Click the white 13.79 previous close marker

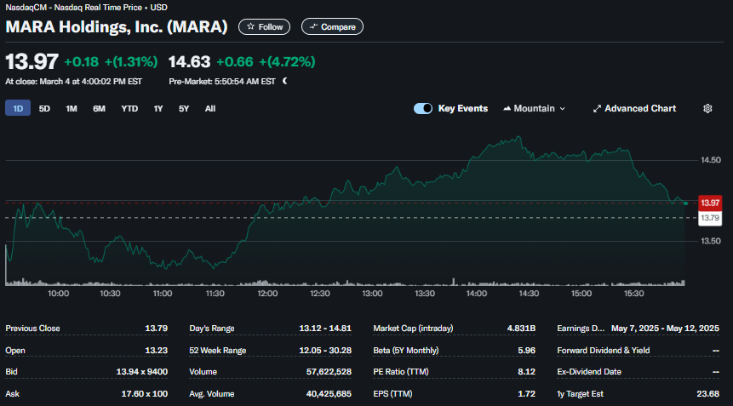point(710,218)
